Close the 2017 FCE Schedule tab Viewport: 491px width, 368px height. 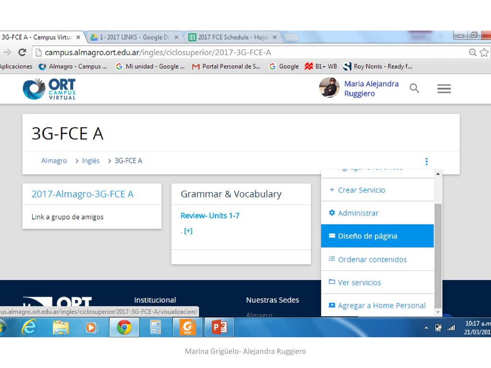tap(275, 37)
